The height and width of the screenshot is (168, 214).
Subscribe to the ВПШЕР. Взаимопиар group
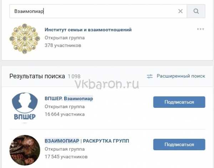pyautogui.click(x=179, y=102)
